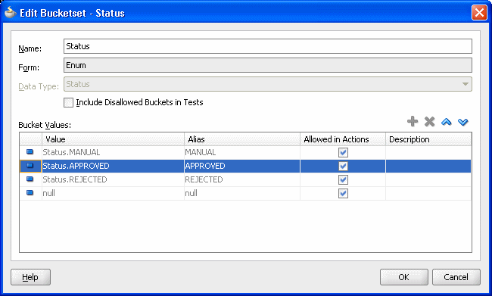Image resolution: width=492 pixels, height=296 pixels.
Task: Delete selected bucket using the X icon
Action: [x=429, y=121]
